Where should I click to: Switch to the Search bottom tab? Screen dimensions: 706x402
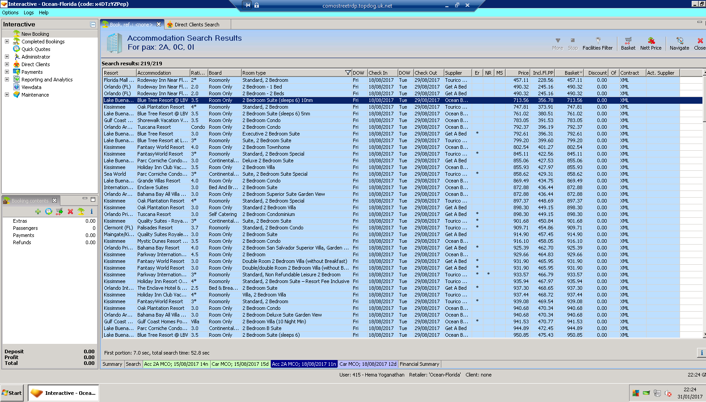point(133,364)
